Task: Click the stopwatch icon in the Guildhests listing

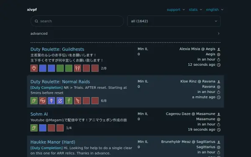Action: click(x=219, y=59)
